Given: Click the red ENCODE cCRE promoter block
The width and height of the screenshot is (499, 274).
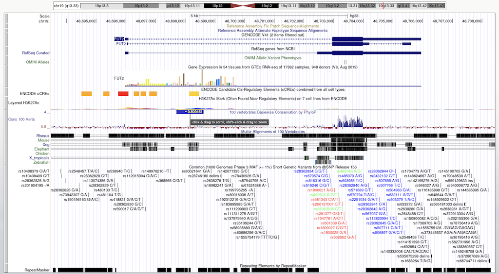Looking at the screenshot, I should [123, 93].
